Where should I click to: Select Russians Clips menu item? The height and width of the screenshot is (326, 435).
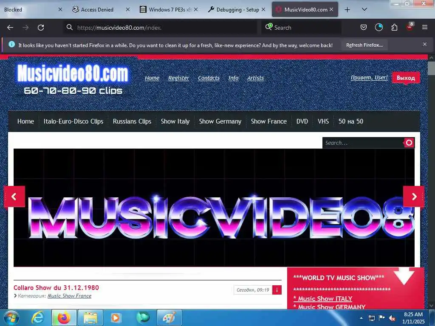132,121
